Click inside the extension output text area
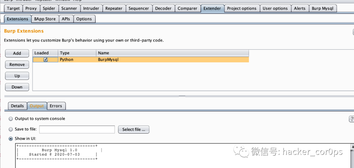 183,156
